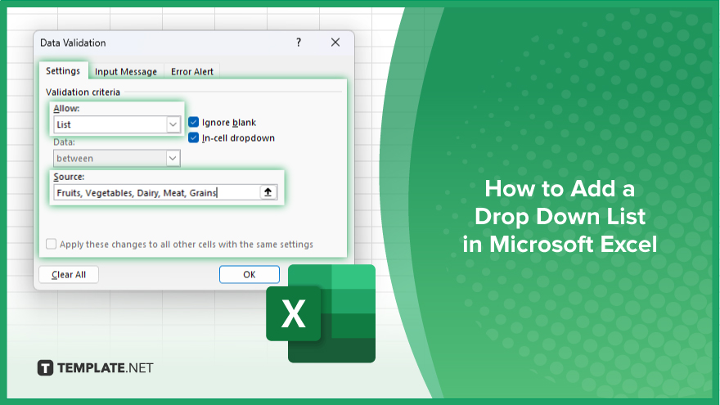The image size is (720, 405).
Task: Close the Data Validation dialog
Action: pos(335,43)
